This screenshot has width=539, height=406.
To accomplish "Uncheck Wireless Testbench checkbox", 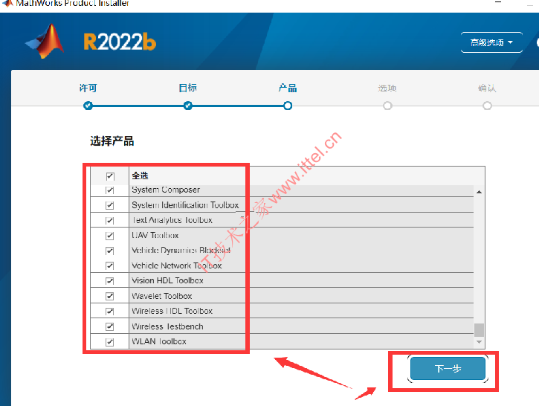I will pos(109,326).
